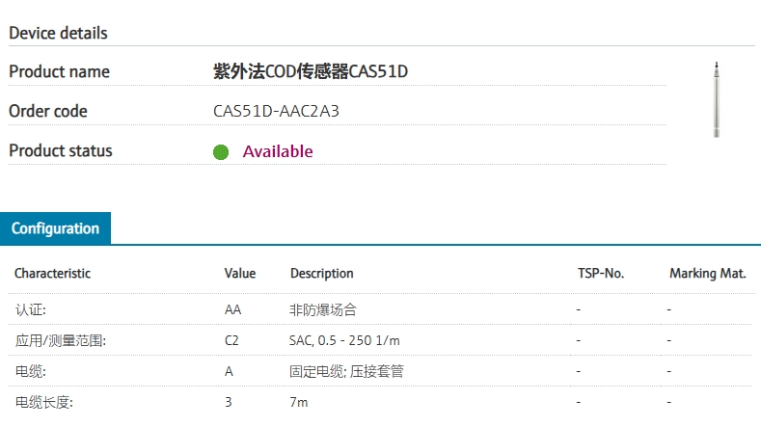Select the 认证 characteristic row

click(31, 310)
